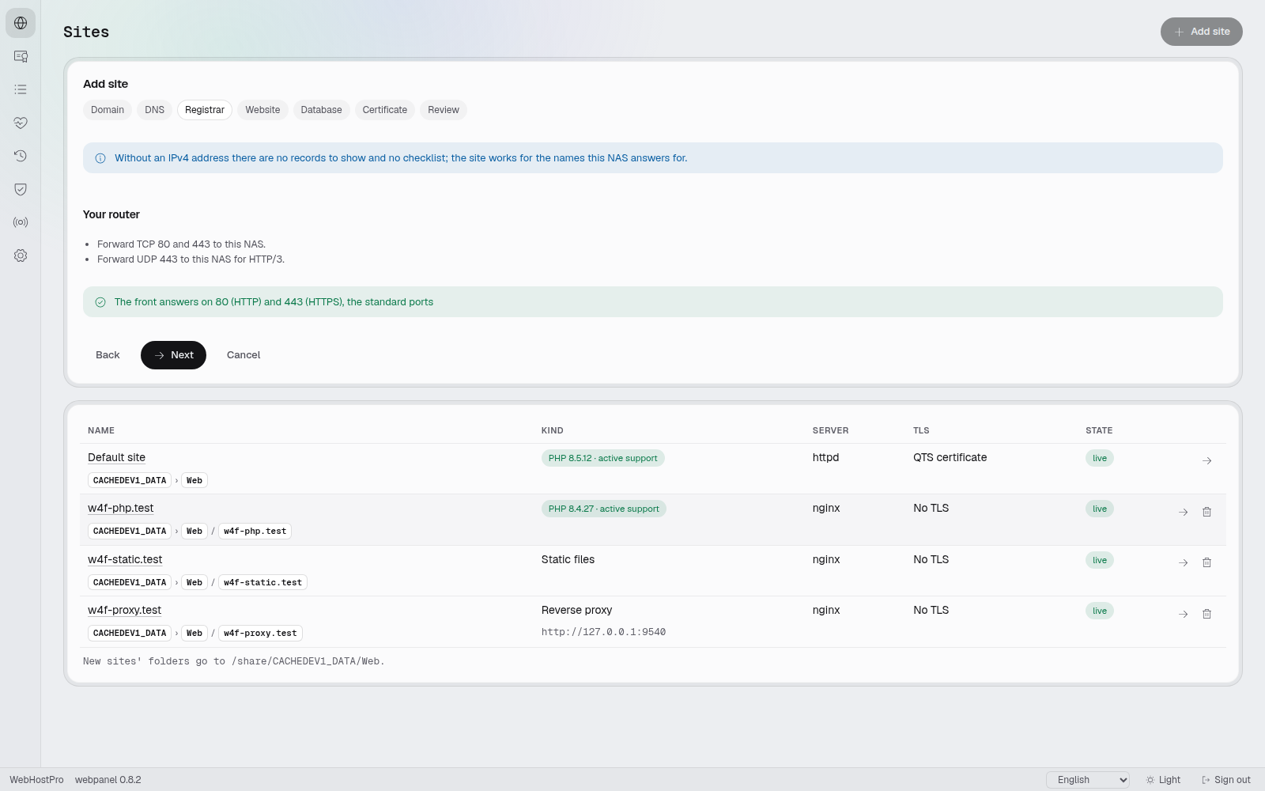The height and width of the screenshot is (791, 1265).
Task: Open the w4f-php.test site link
Action: (x=121, y=508)
